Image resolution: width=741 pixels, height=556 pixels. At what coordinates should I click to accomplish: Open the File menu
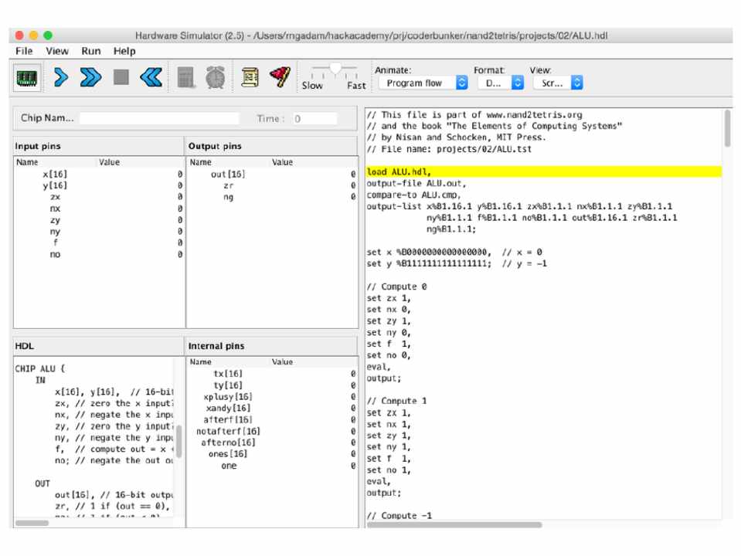coord(24,51)
